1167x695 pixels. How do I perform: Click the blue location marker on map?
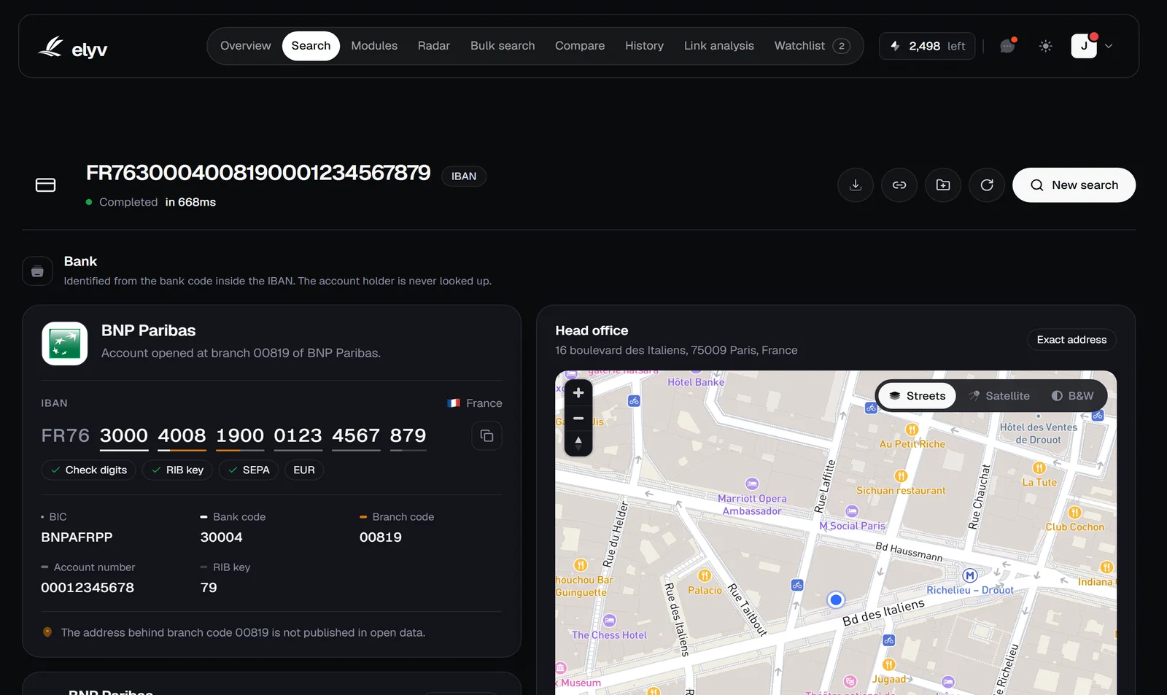coord(836,599)
